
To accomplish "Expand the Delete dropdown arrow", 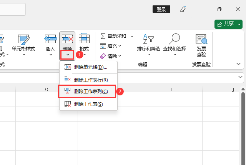I will pos(67,55).
